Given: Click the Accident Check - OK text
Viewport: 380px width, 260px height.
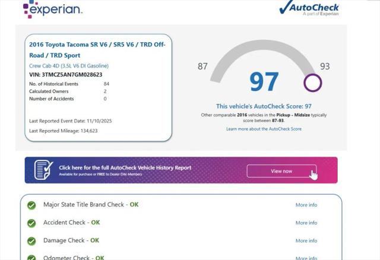Looking at the screenshot, I should point(71,223).
